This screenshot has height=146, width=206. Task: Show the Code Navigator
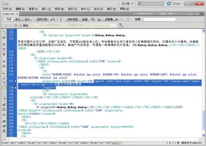click(4, 37)
